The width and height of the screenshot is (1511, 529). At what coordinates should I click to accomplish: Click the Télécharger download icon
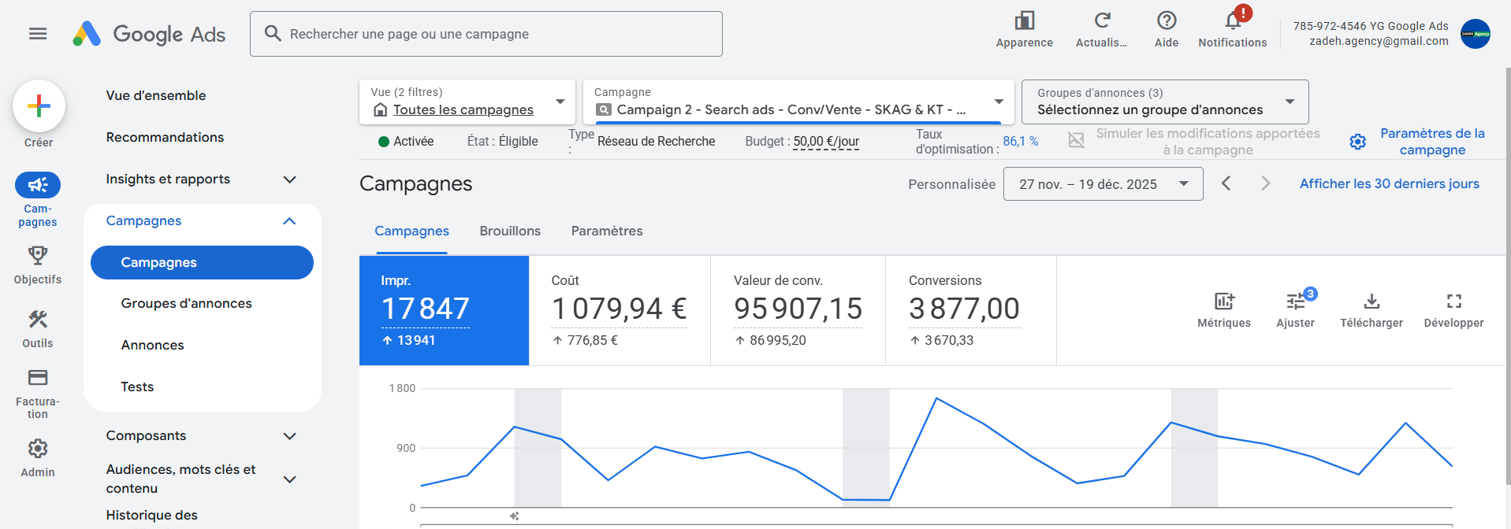pyautogui.click(x=1371, y=301)
